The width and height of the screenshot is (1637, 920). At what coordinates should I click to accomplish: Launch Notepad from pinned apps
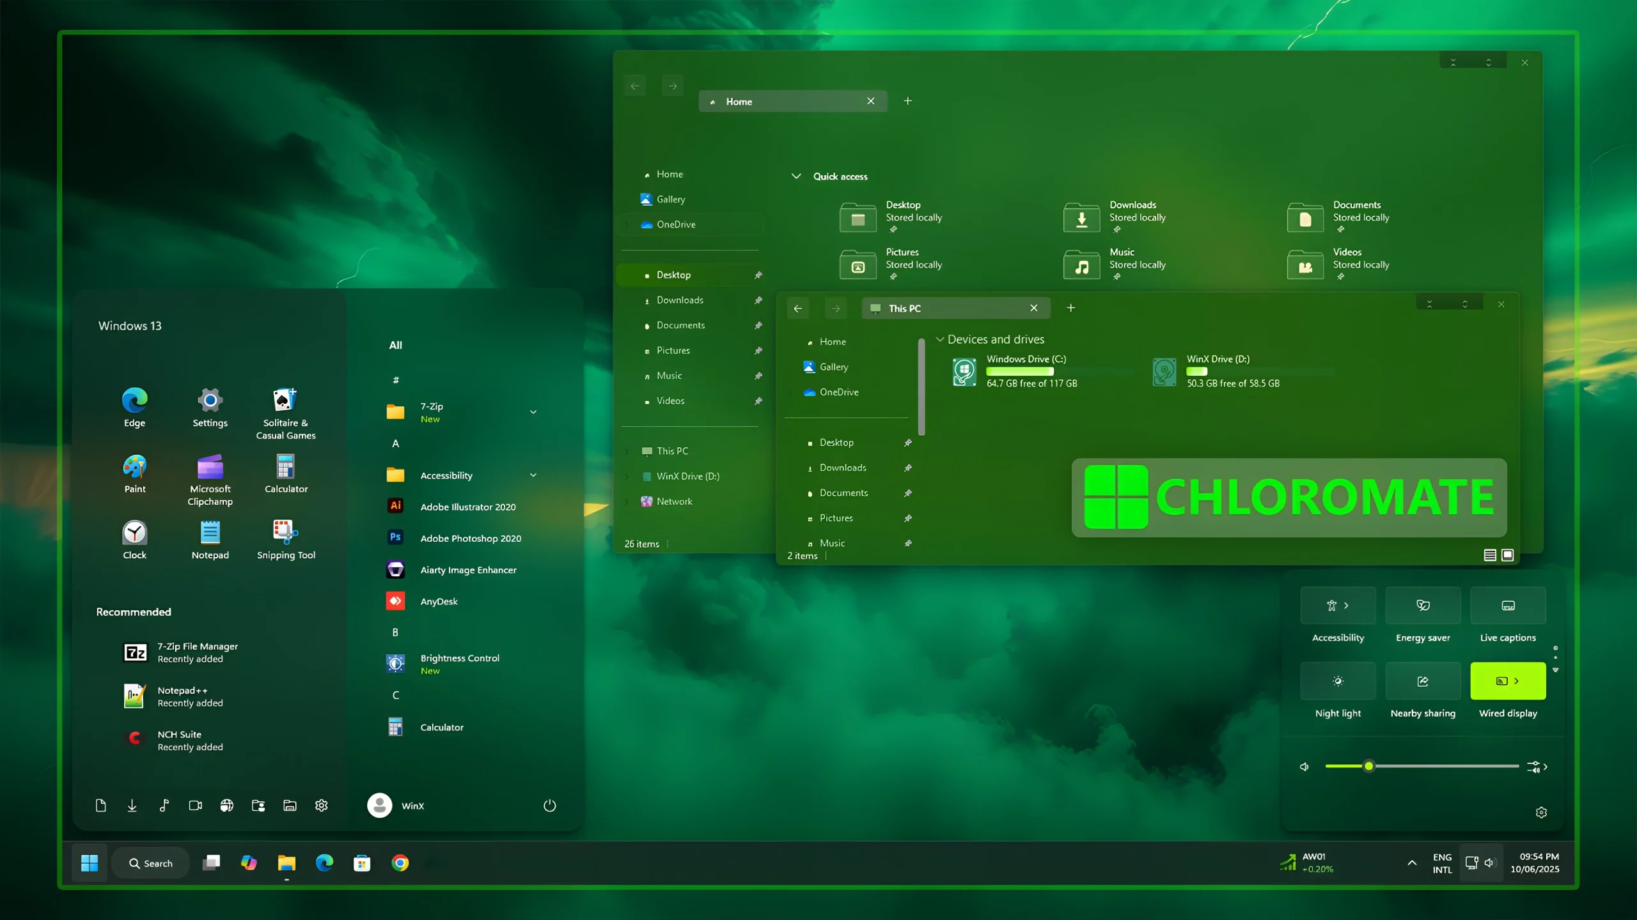click(210, 540)
